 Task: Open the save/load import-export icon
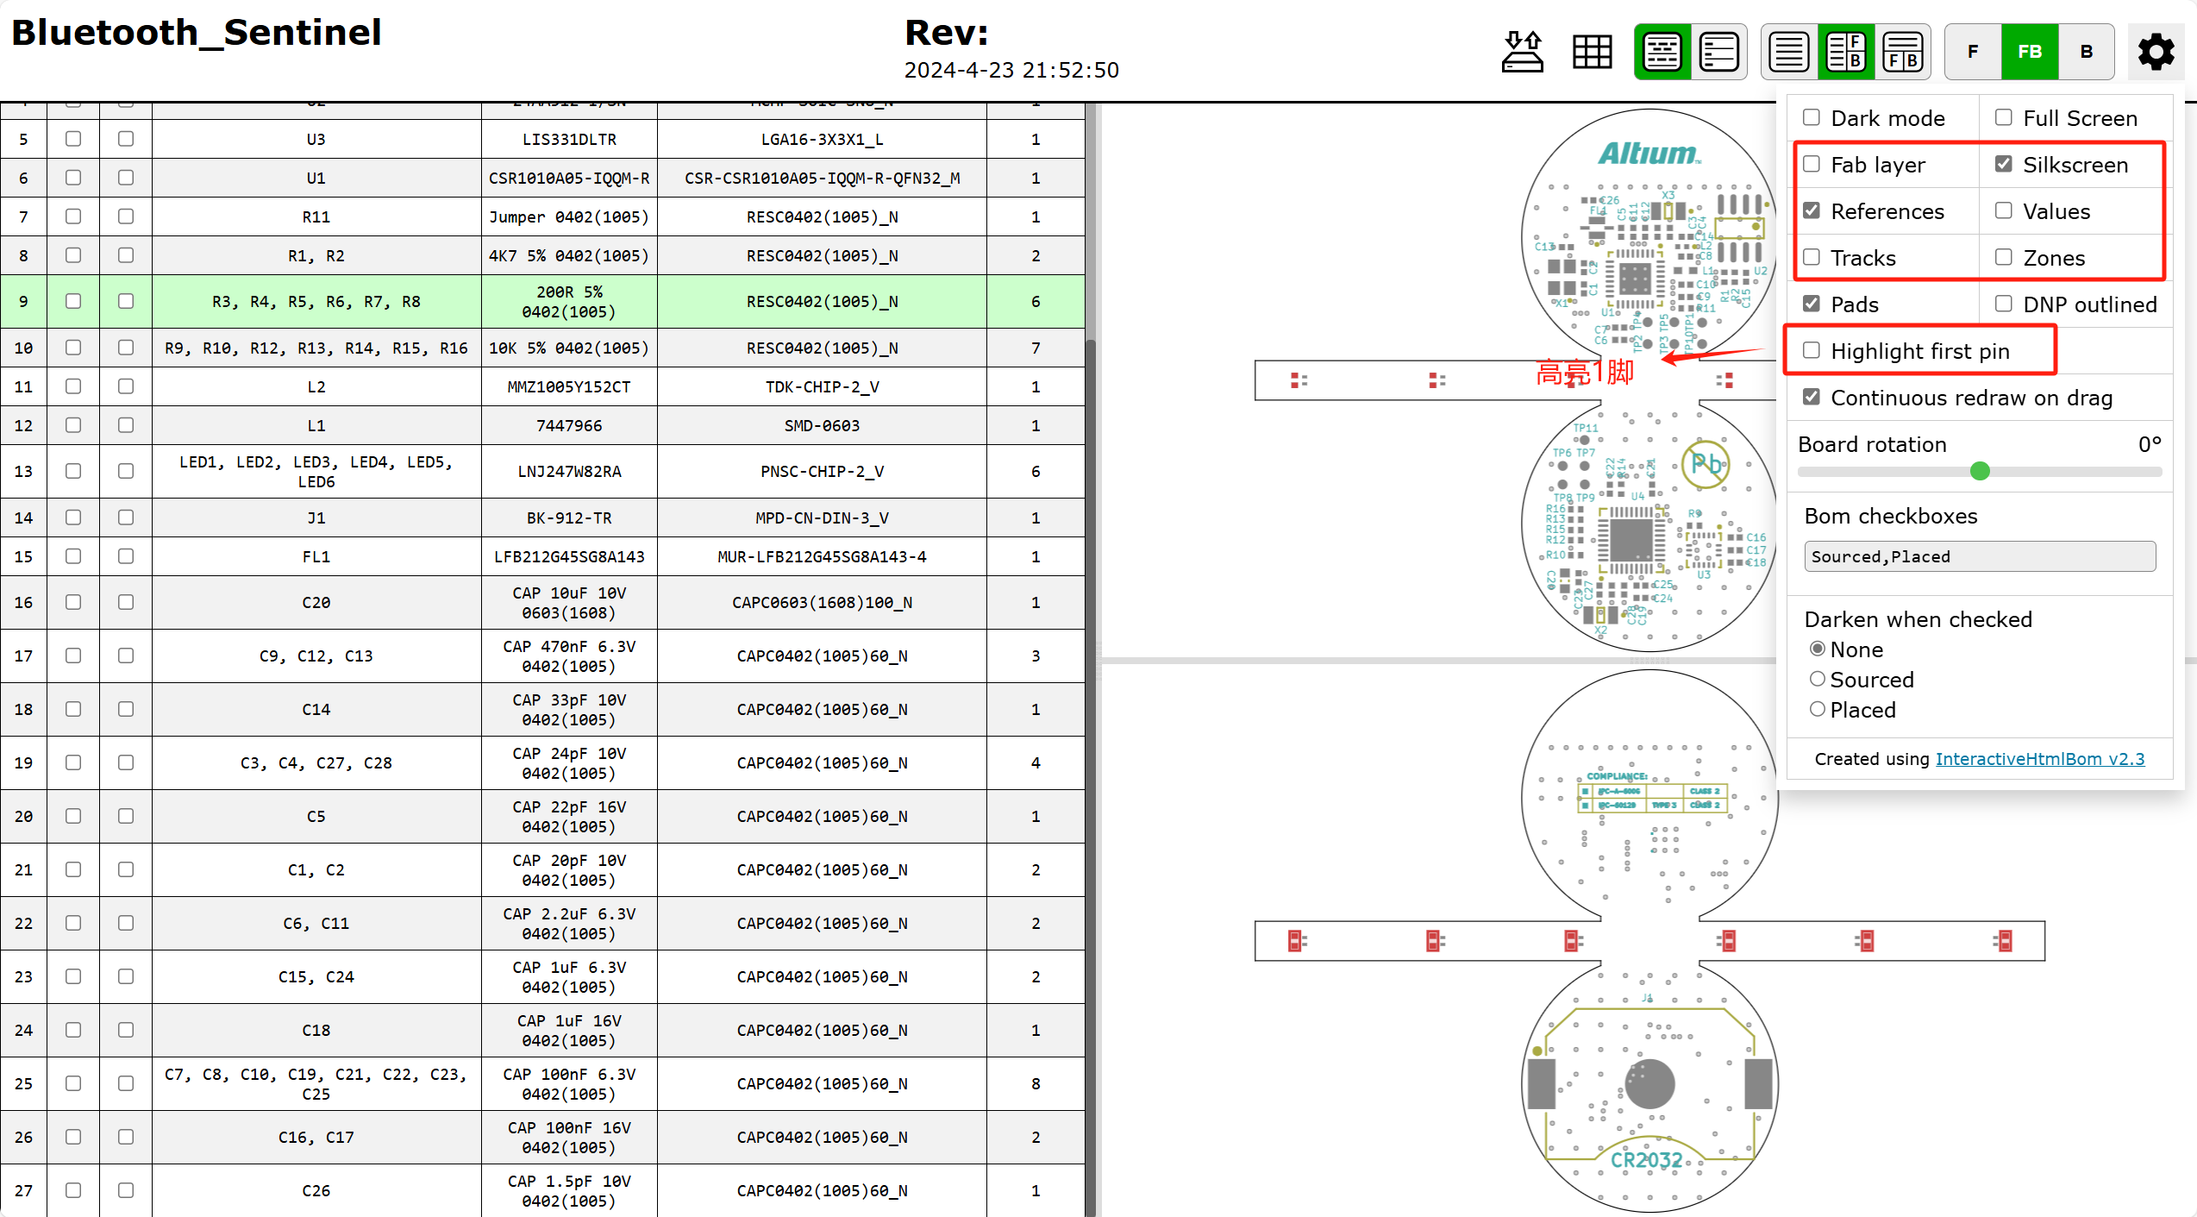coord(1523,52)
